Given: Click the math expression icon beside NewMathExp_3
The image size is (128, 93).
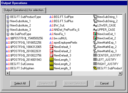Looking at the screenshot, I should pos(95,51).
